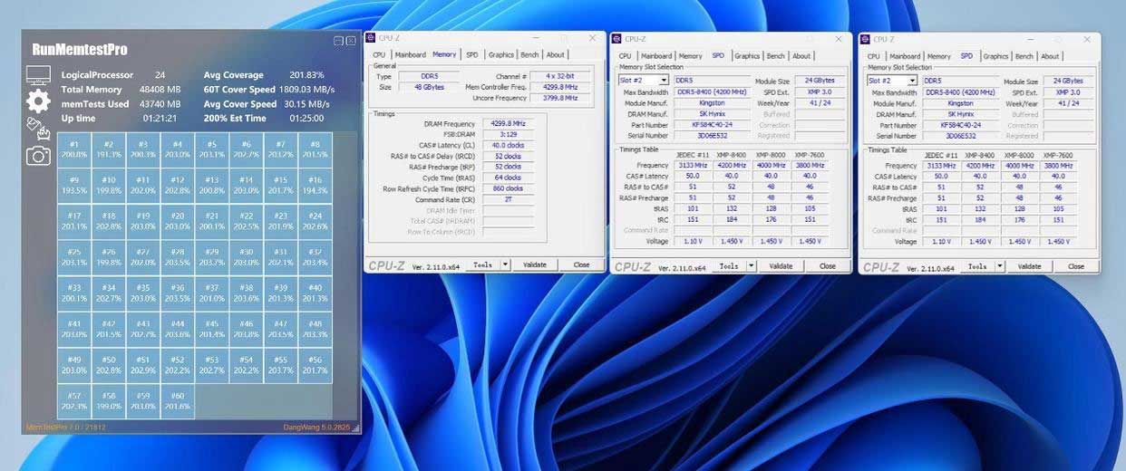Click Tools button in middle CPU-Z window
Viewport: 1126px width, 471px height.
(x=729, y=266)
